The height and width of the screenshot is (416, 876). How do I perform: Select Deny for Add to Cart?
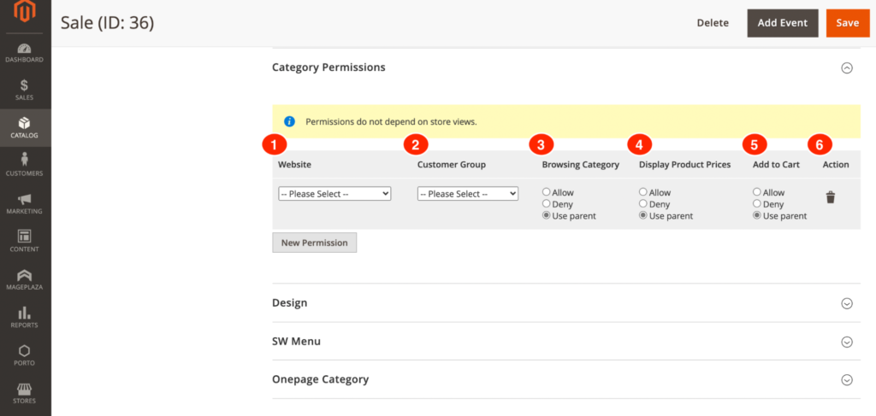[x=757, y=203]
